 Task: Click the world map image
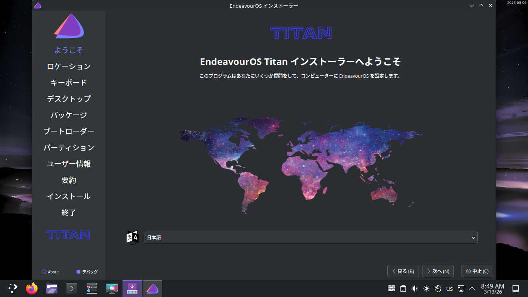(x=301, y=165)
